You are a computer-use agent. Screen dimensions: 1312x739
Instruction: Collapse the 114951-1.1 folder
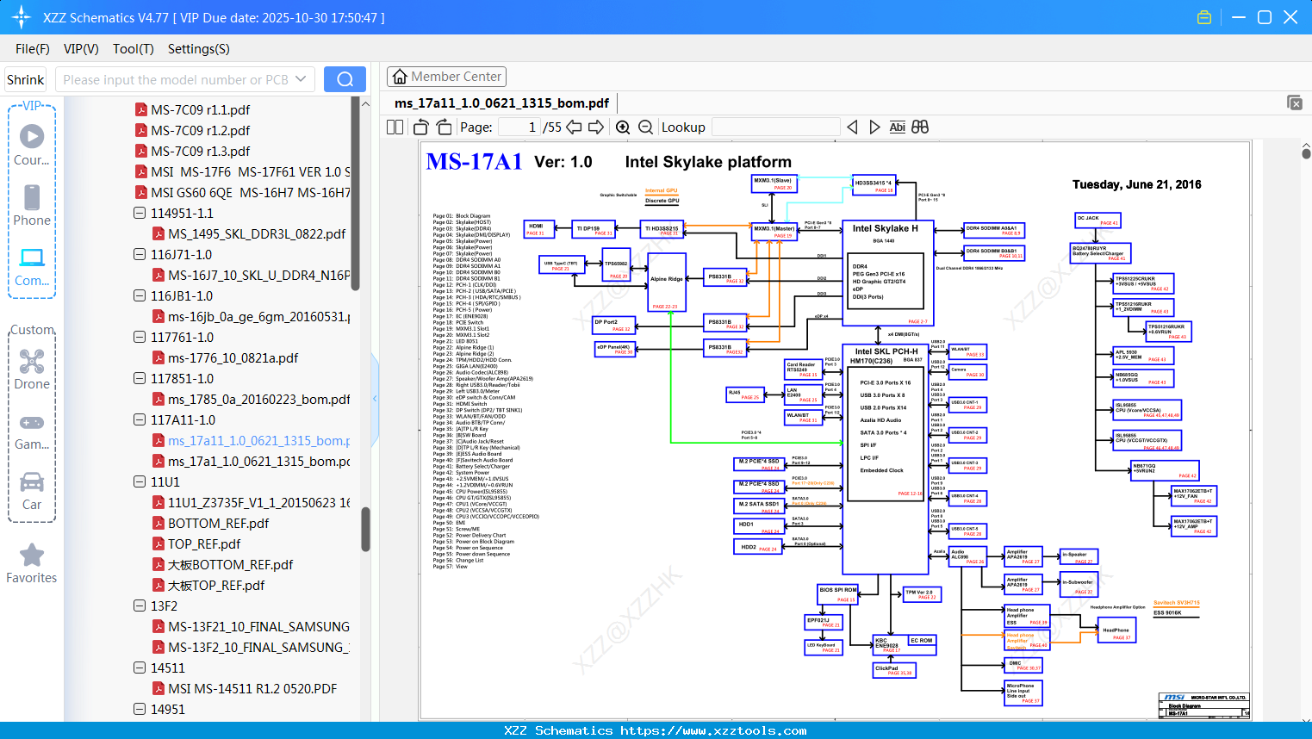tap(140, 213)
